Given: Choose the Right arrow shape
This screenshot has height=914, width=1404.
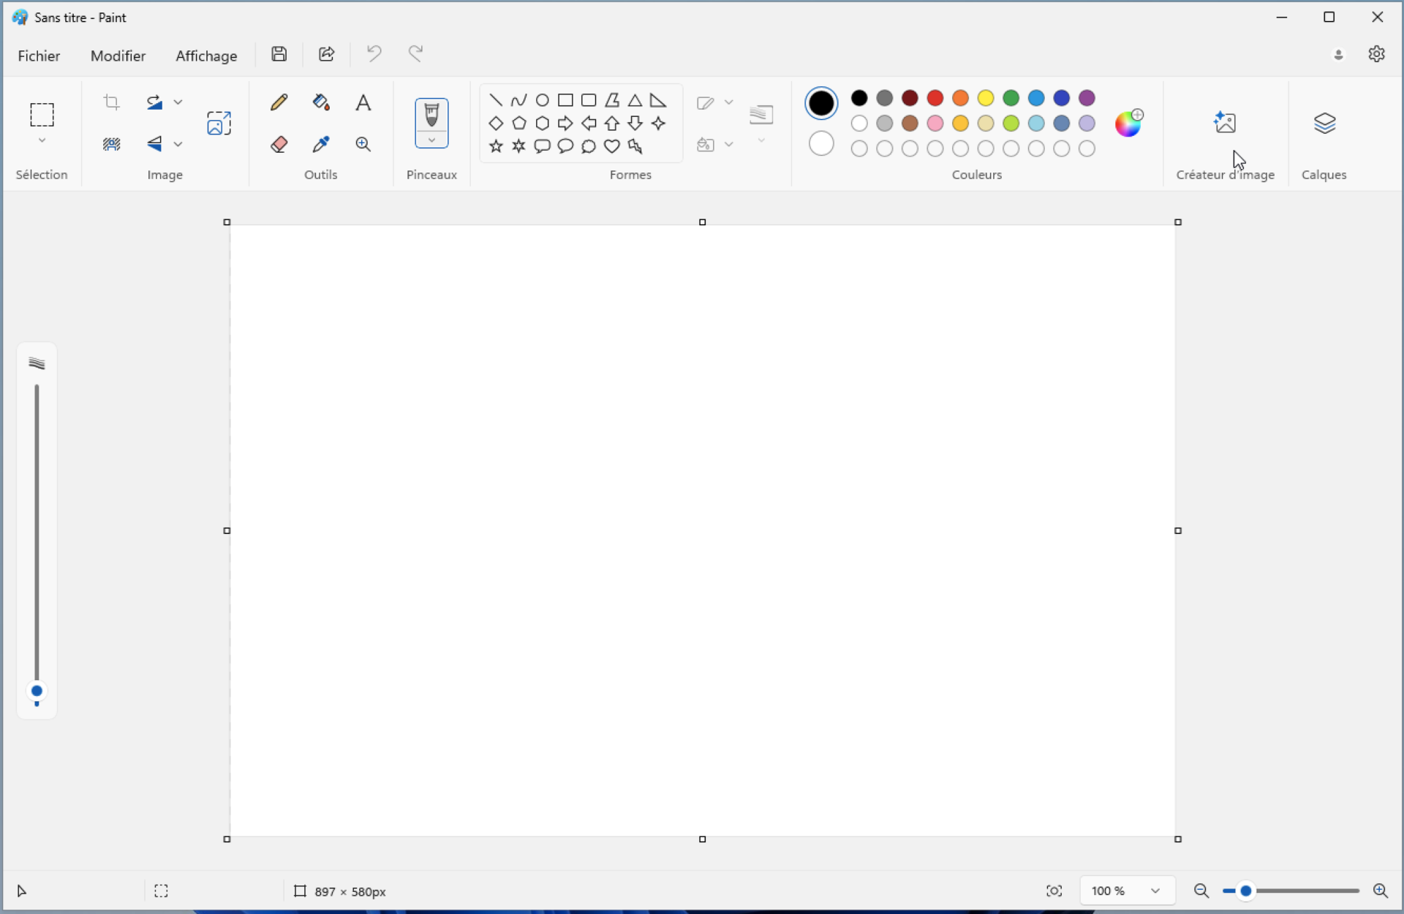Looking at the screenshot, I should coord(565,124).
